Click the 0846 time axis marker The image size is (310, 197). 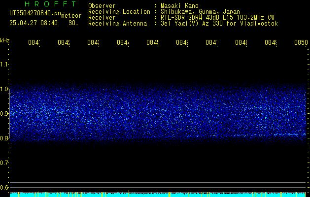pos(182,43)
